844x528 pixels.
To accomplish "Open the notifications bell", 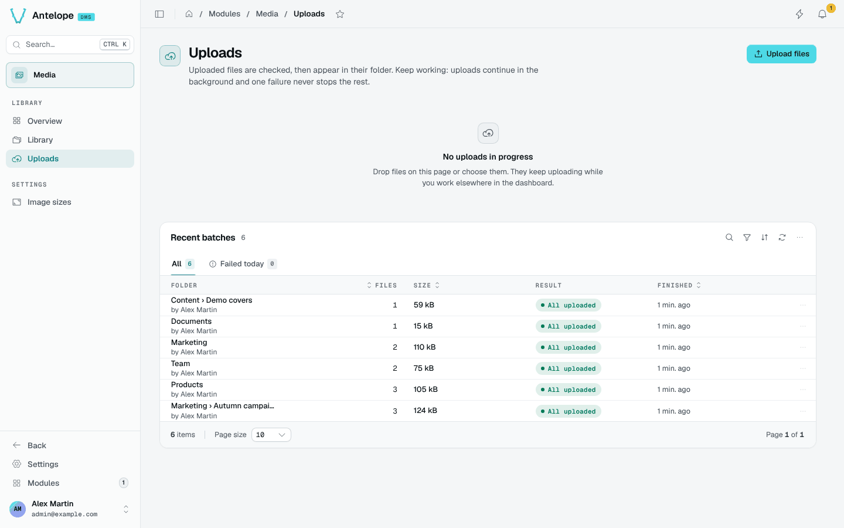I will 822,14.
